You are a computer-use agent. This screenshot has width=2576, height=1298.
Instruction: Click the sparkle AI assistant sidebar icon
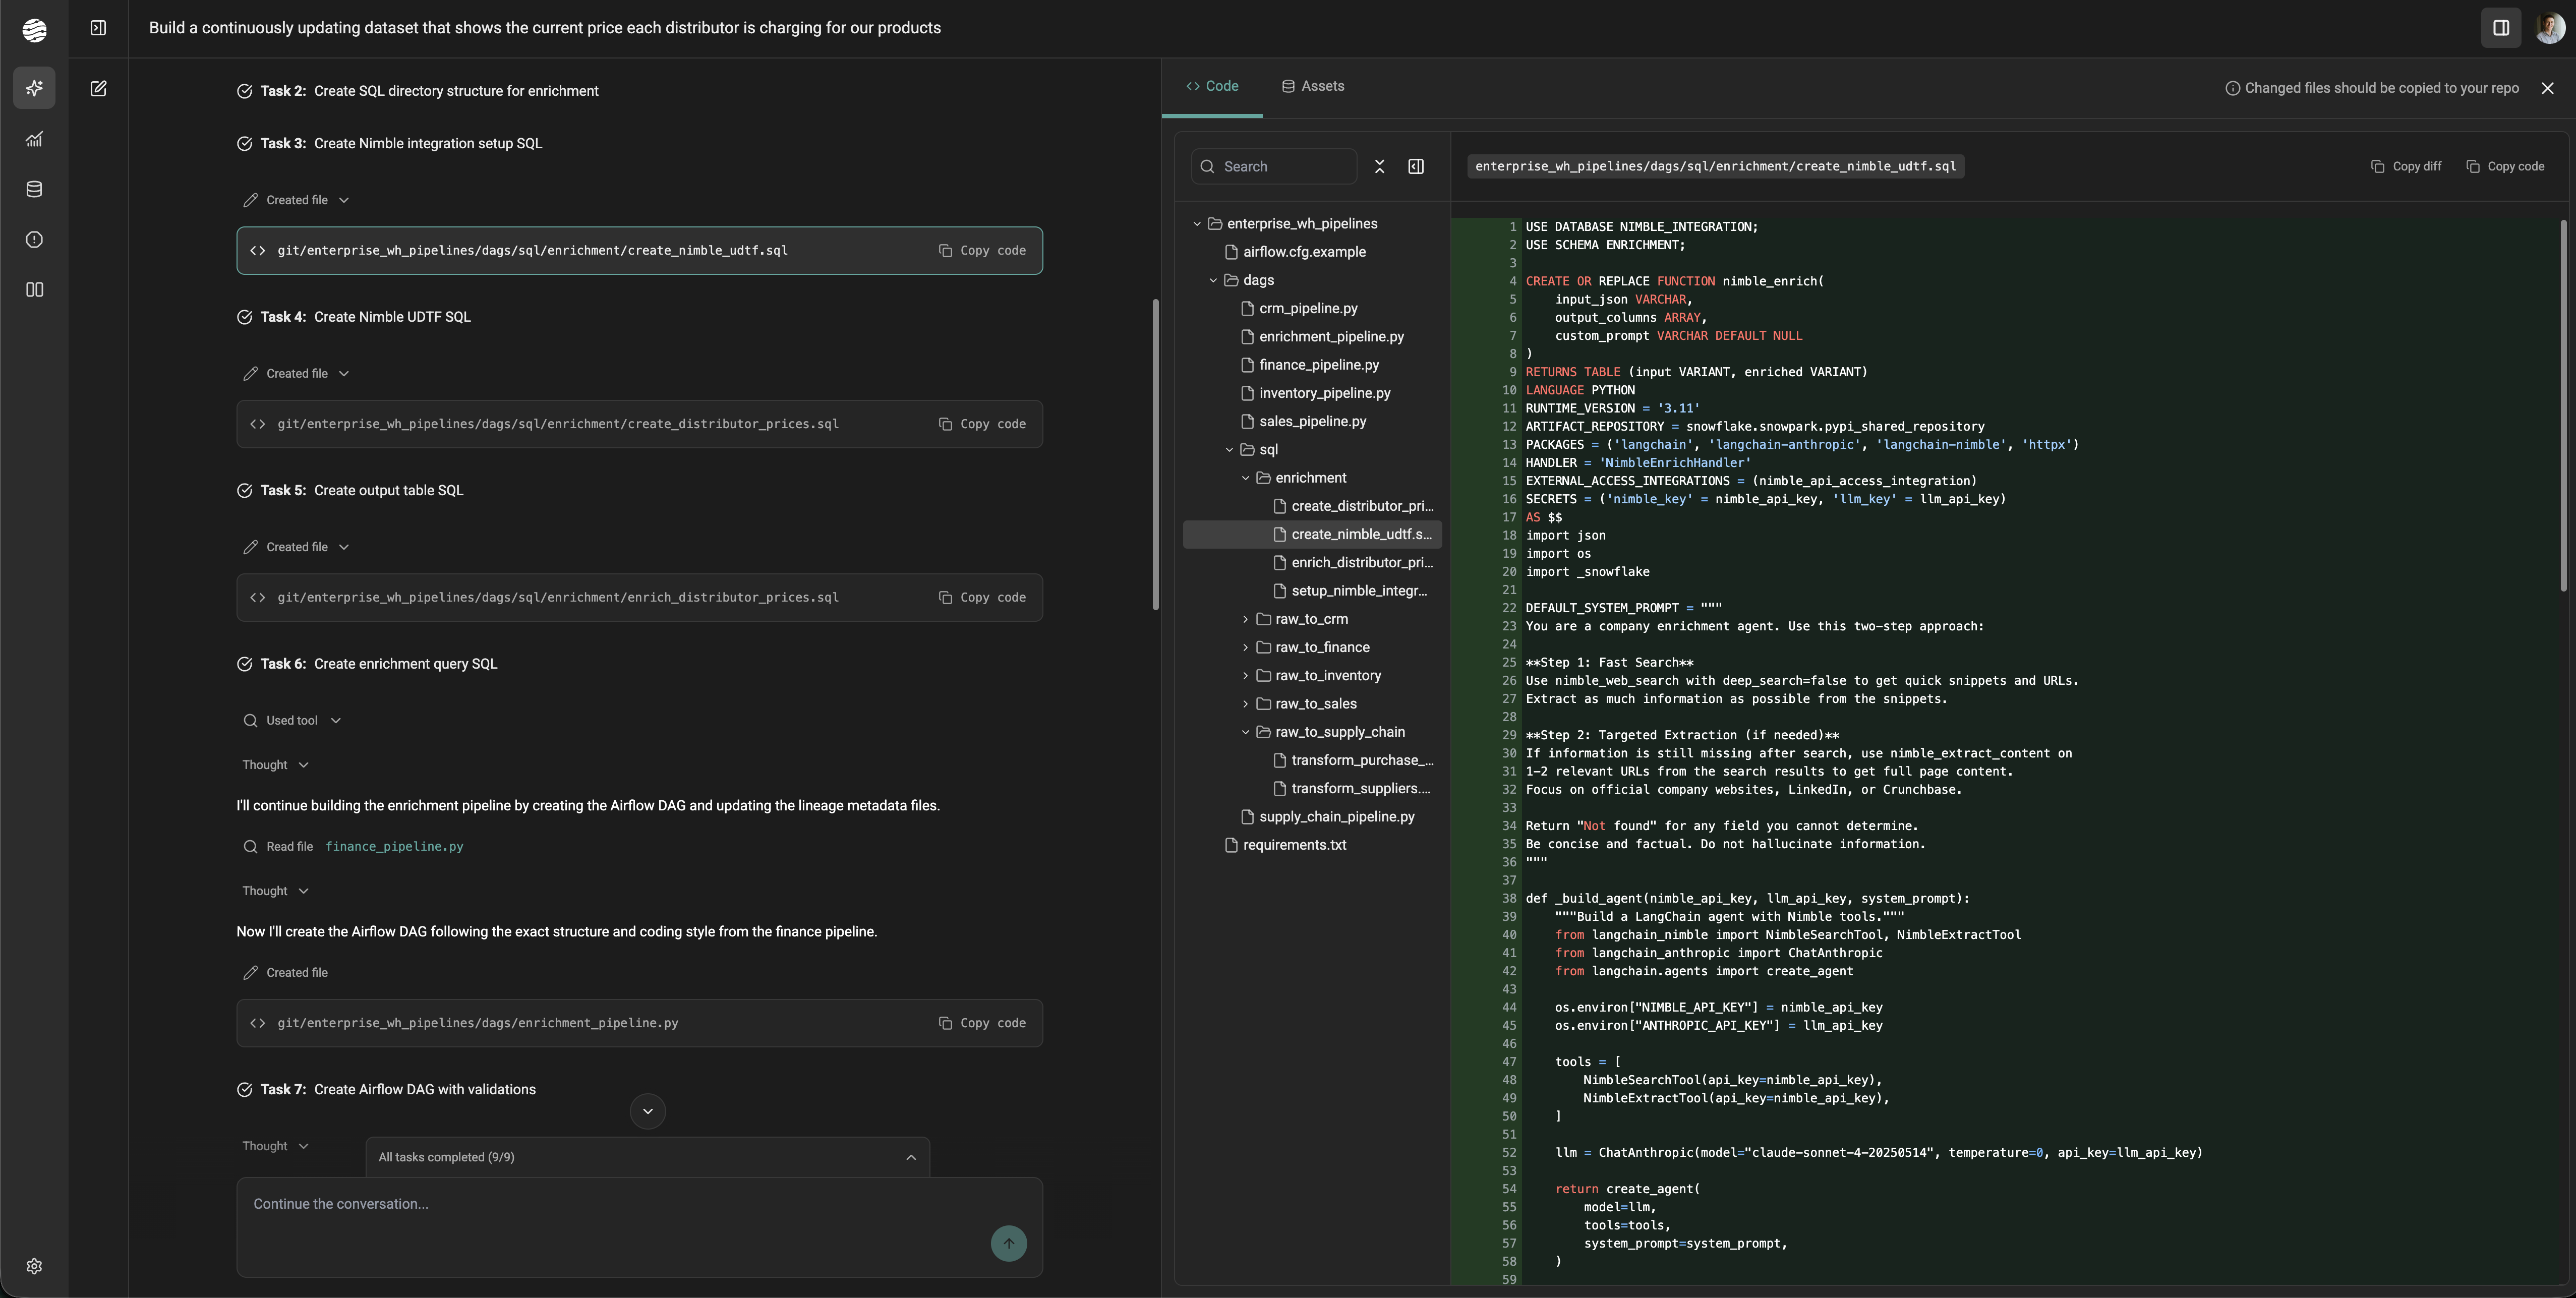click(34, 88)
